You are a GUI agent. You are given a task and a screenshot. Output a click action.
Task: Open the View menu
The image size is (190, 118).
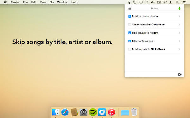(43, 2)
